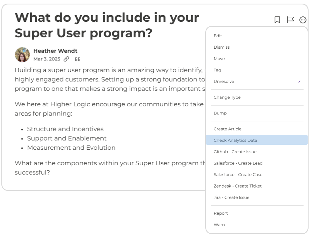
Task: Open Heather Wendt's profile picture
Action: [x=23, y=54]
